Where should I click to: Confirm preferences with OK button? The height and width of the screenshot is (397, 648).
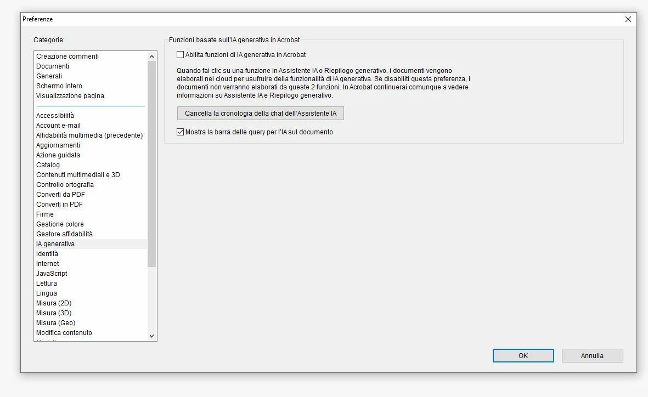pos(523,356)
